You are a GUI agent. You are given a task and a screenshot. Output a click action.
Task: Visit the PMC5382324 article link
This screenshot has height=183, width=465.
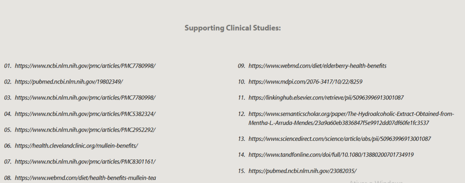[x=85, y=114]
